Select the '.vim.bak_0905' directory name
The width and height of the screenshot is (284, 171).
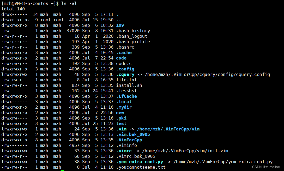pyautogui.click(x=133, y=135)
